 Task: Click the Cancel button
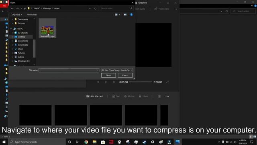pos(125,75)
